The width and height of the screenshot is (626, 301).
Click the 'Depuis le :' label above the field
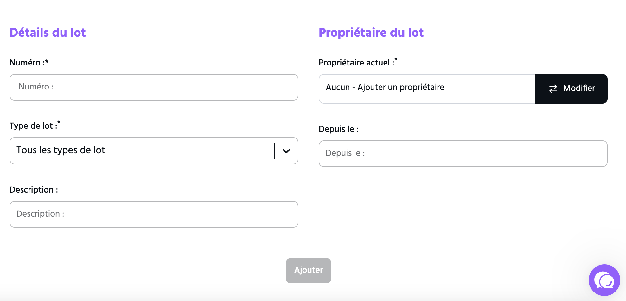coord(339,129)
